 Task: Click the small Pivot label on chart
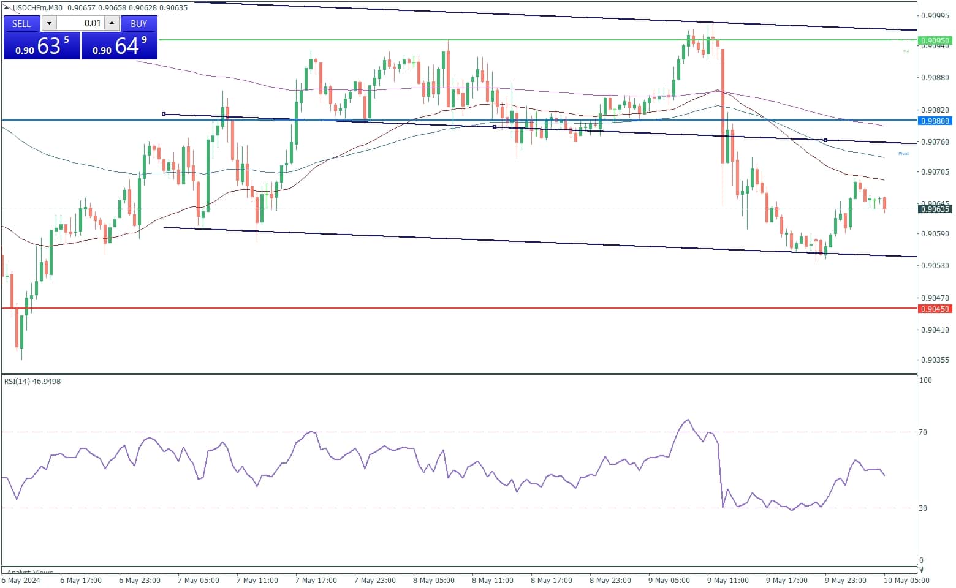[903, 153]
